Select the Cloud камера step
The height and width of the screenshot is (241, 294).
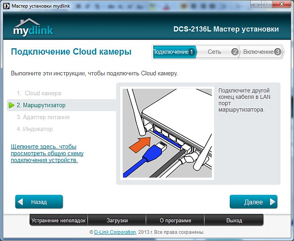coord(43,93)
